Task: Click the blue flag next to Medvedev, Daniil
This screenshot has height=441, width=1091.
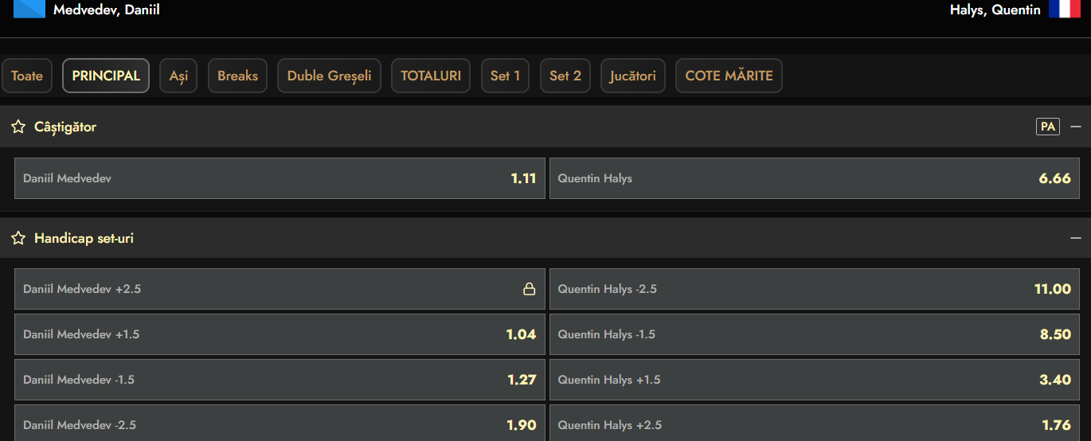Action: pos(29,10)
